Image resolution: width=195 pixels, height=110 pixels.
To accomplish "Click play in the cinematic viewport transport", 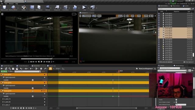I will [41, 62].
